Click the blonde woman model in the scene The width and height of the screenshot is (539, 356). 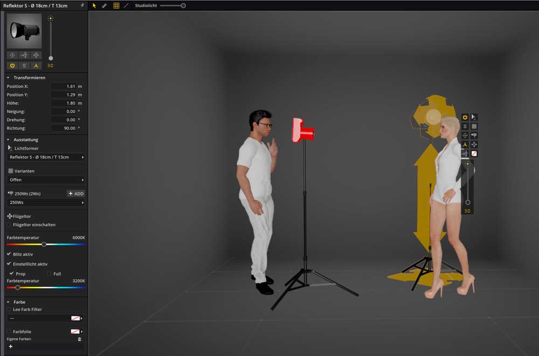[448, 207]
